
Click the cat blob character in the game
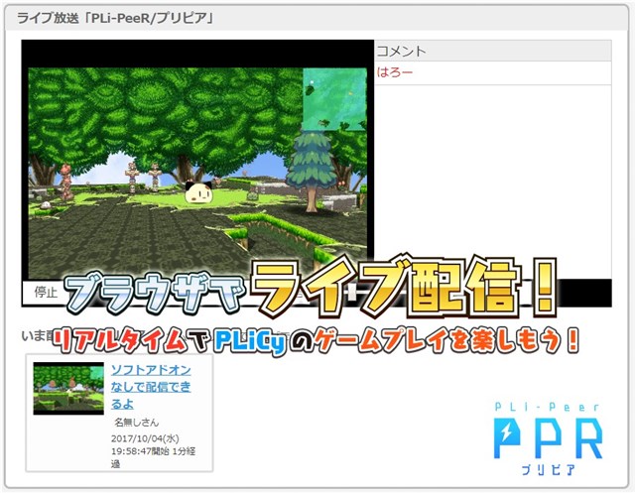[198, 192]
